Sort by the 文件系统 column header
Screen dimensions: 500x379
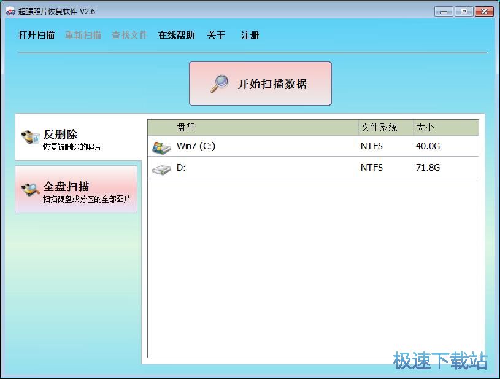tap(386, 127)
